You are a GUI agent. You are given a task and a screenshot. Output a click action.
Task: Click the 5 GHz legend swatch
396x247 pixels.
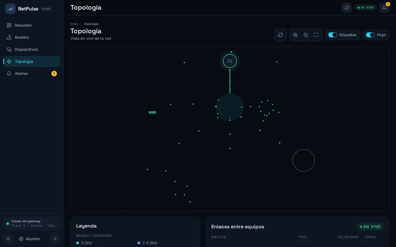click(78, 243)
